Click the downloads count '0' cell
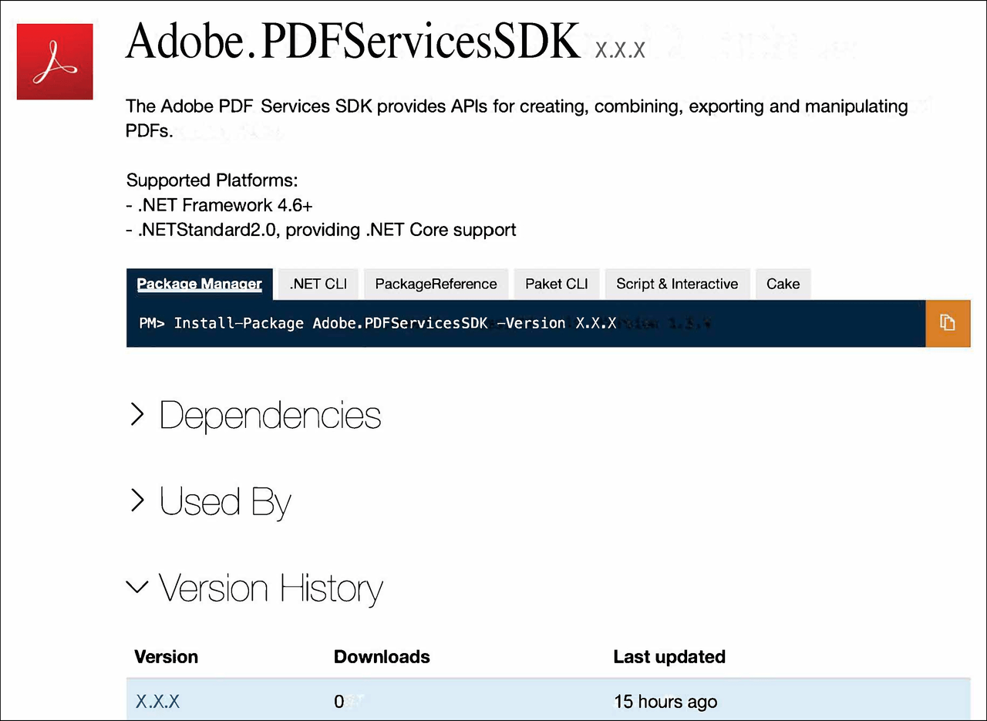The image size is (987, 721). 339,702
